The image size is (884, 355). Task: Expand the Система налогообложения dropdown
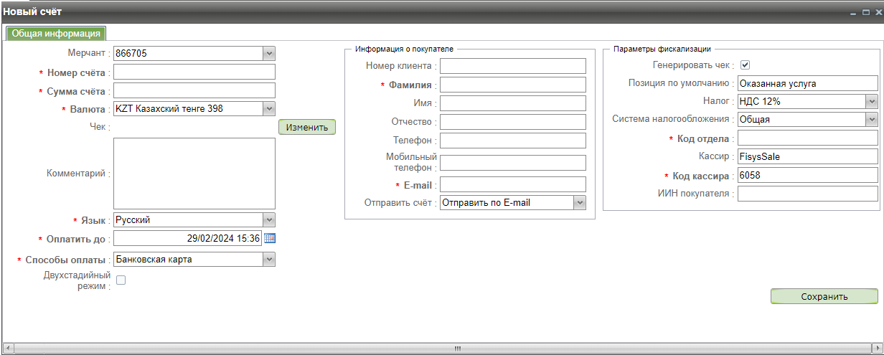[x=872, y=120]
